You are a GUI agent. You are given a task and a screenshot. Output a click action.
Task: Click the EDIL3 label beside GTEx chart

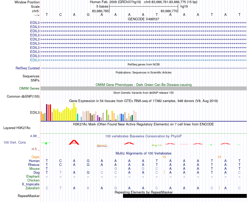(x=35, y=113)
